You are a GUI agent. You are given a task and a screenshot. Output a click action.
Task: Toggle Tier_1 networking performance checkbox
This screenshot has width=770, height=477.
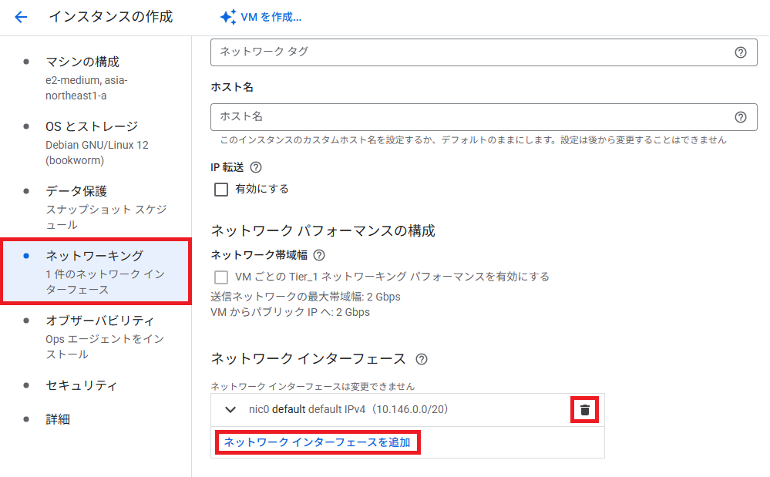point(221,277)
